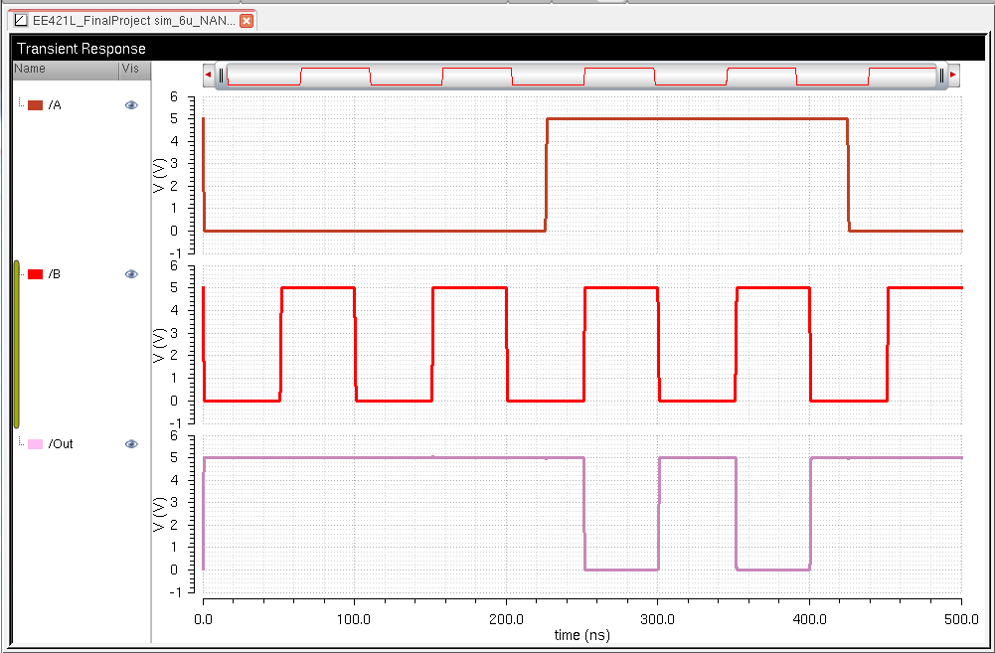Click the left arrow of the overview strip
The height and width of the screenshot is (653, 995).
point(208,75)
